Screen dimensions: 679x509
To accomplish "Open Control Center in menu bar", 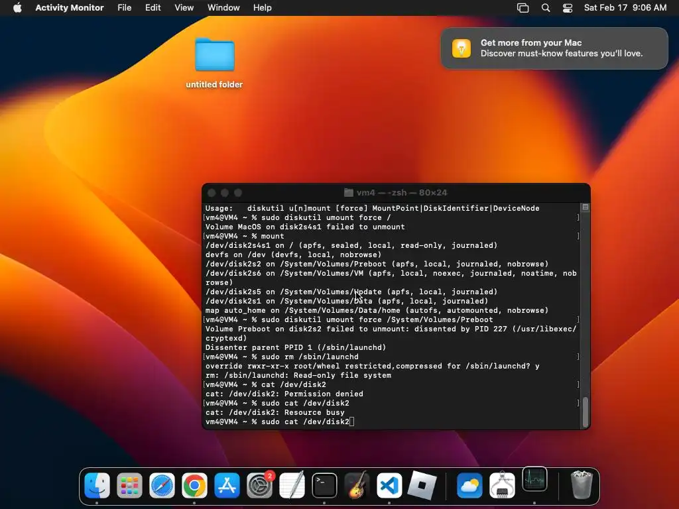I will [x=568, y=7].
